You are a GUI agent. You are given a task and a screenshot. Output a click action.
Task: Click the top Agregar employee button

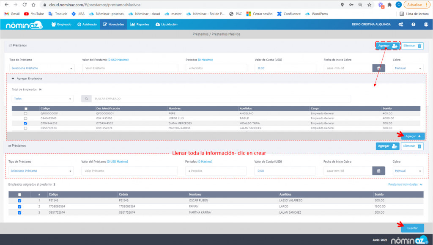click(388, 46)
